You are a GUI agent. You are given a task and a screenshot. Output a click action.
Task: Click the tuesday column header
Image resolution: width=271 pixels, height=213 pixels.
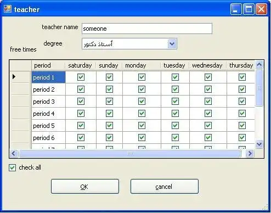[175, 65]
